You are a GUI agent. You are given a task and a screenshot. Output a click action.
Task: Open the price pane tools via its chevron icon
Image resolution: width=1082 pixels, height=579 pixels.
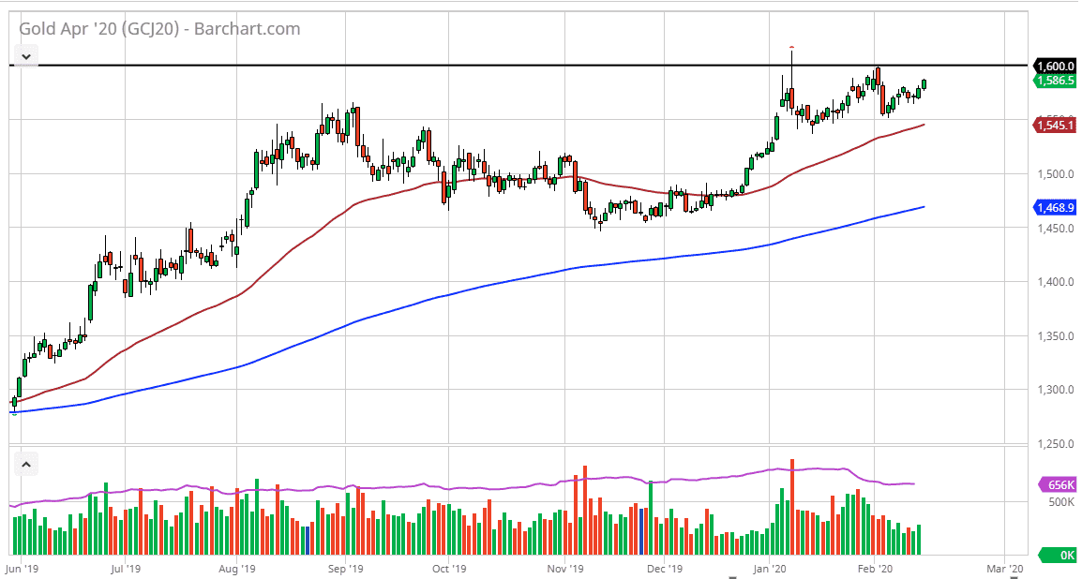25,56
